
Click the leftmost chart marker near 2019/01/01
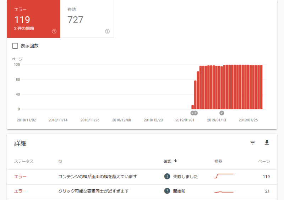[192, 113]
